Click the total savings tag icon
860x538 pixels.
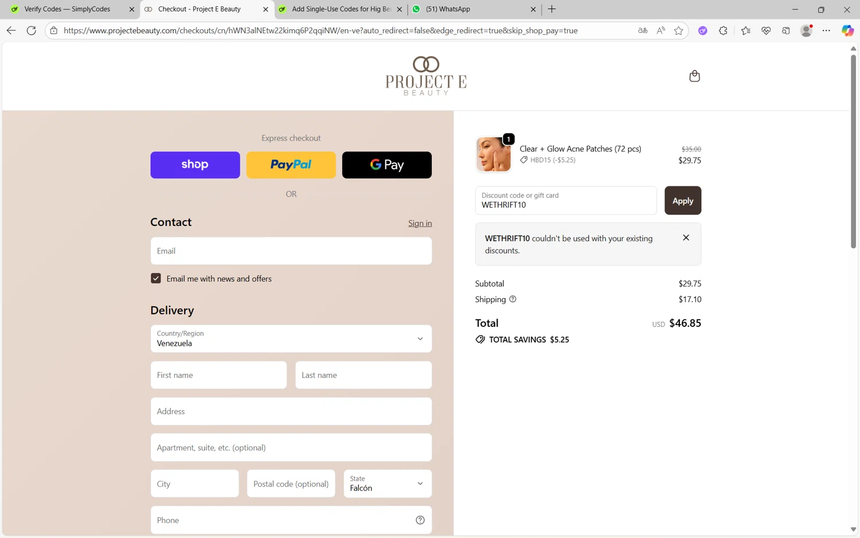[480, 340]
